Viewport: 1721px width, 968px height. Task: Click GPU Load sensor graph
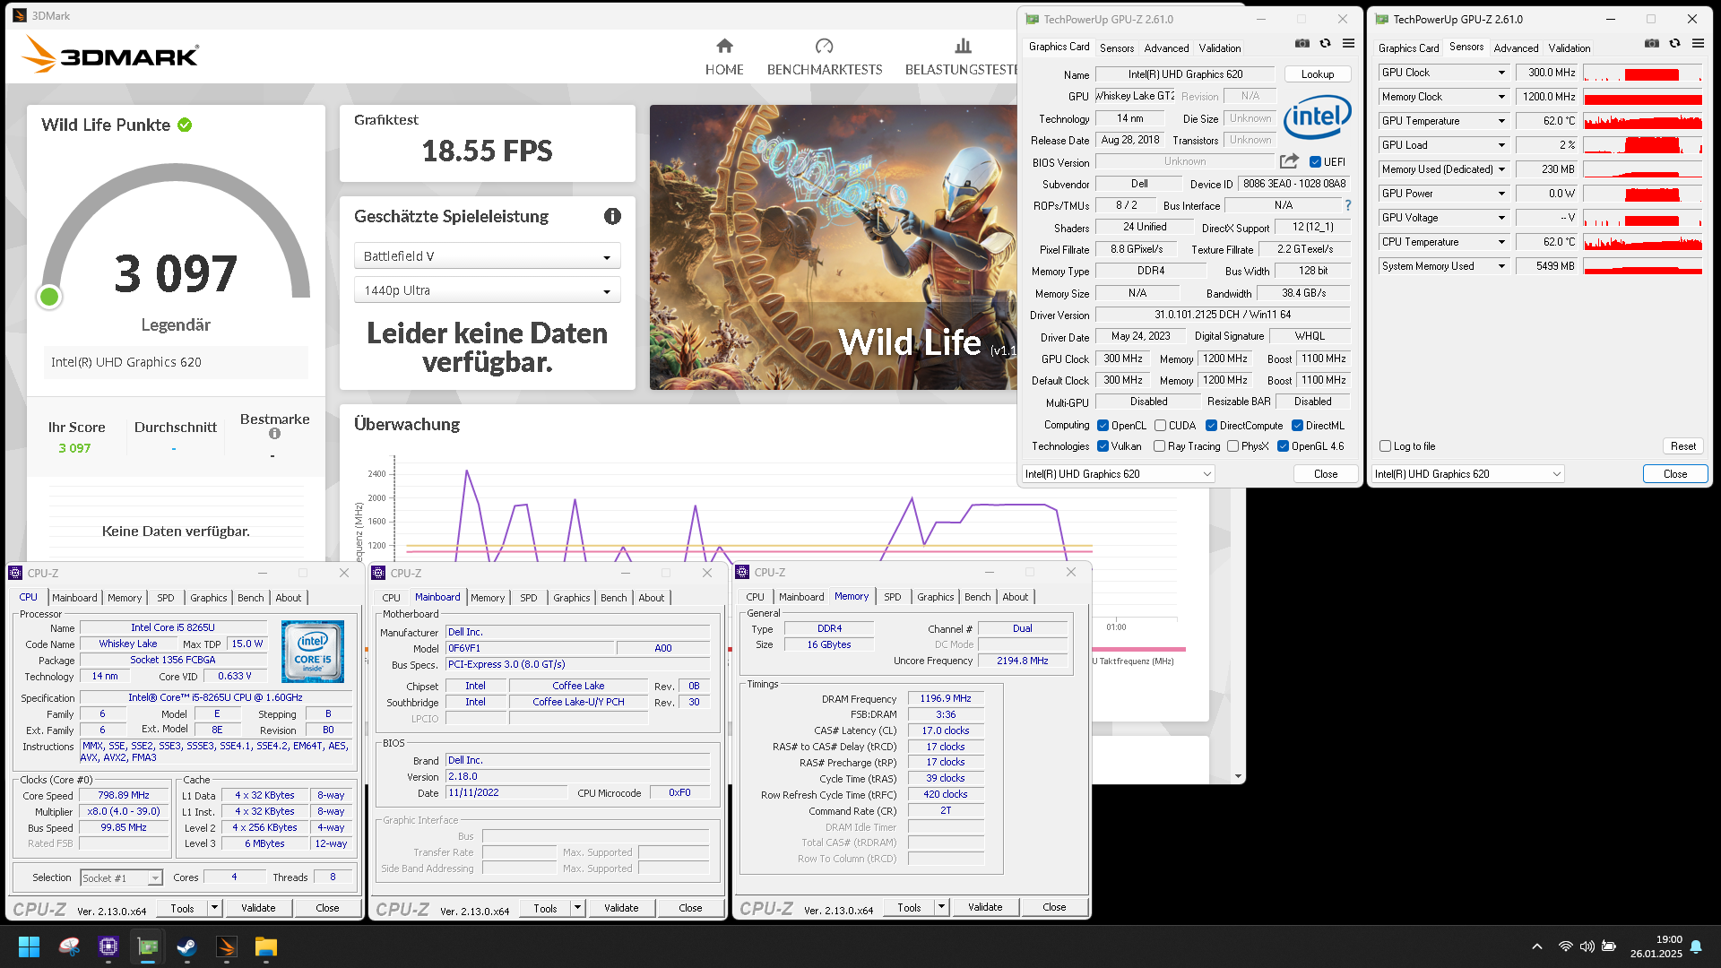coord(1643,145)
